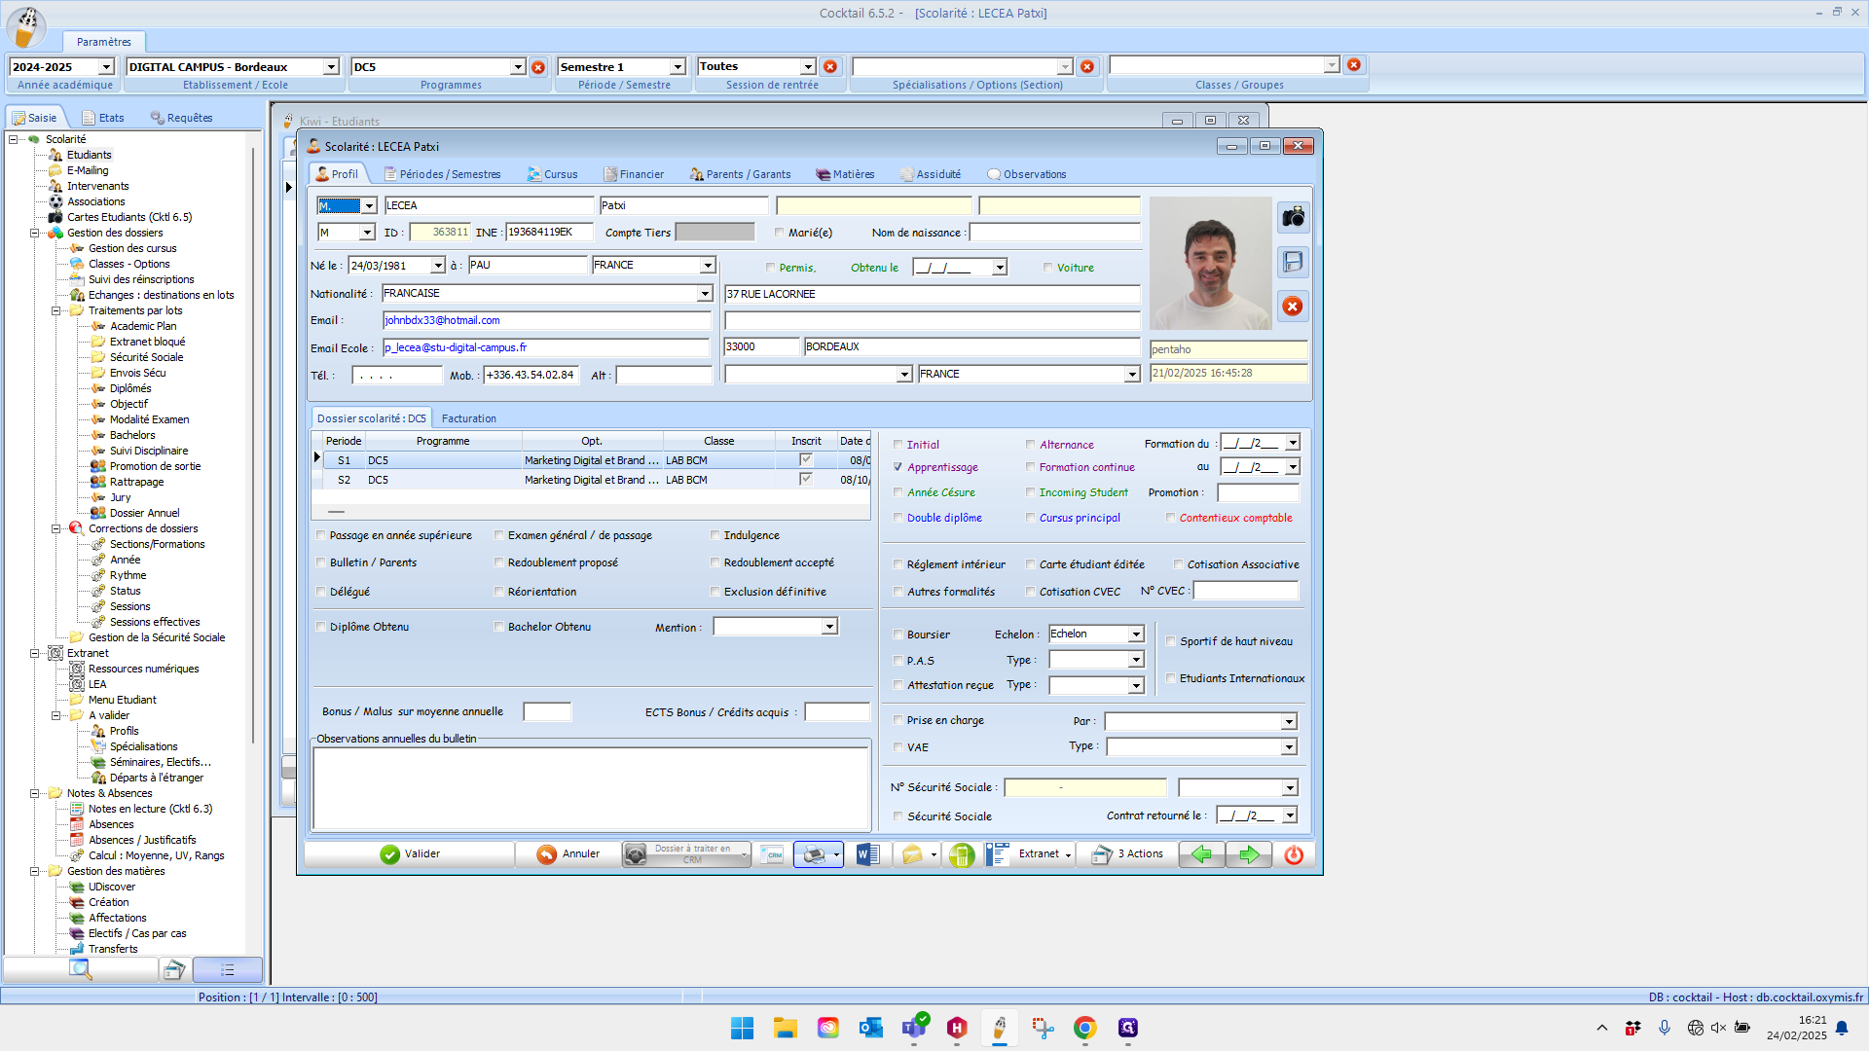
Task: Remove photo using the red X icon
Action: (x=1293, y=307)
